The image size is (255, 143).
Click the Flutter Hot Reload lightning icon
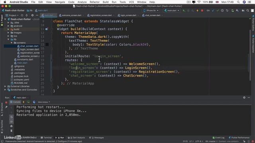pyautogui.click(x=198, y=11)
